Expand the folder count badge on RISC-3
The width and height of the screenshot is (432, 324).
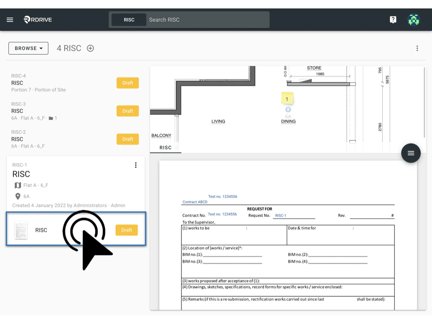[53, 118]
